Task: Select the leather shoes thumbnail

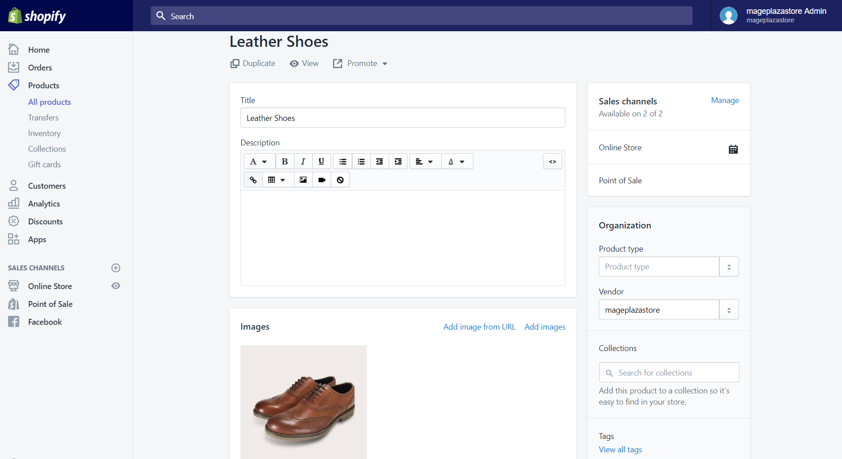Action: click(x=303, y=402)
